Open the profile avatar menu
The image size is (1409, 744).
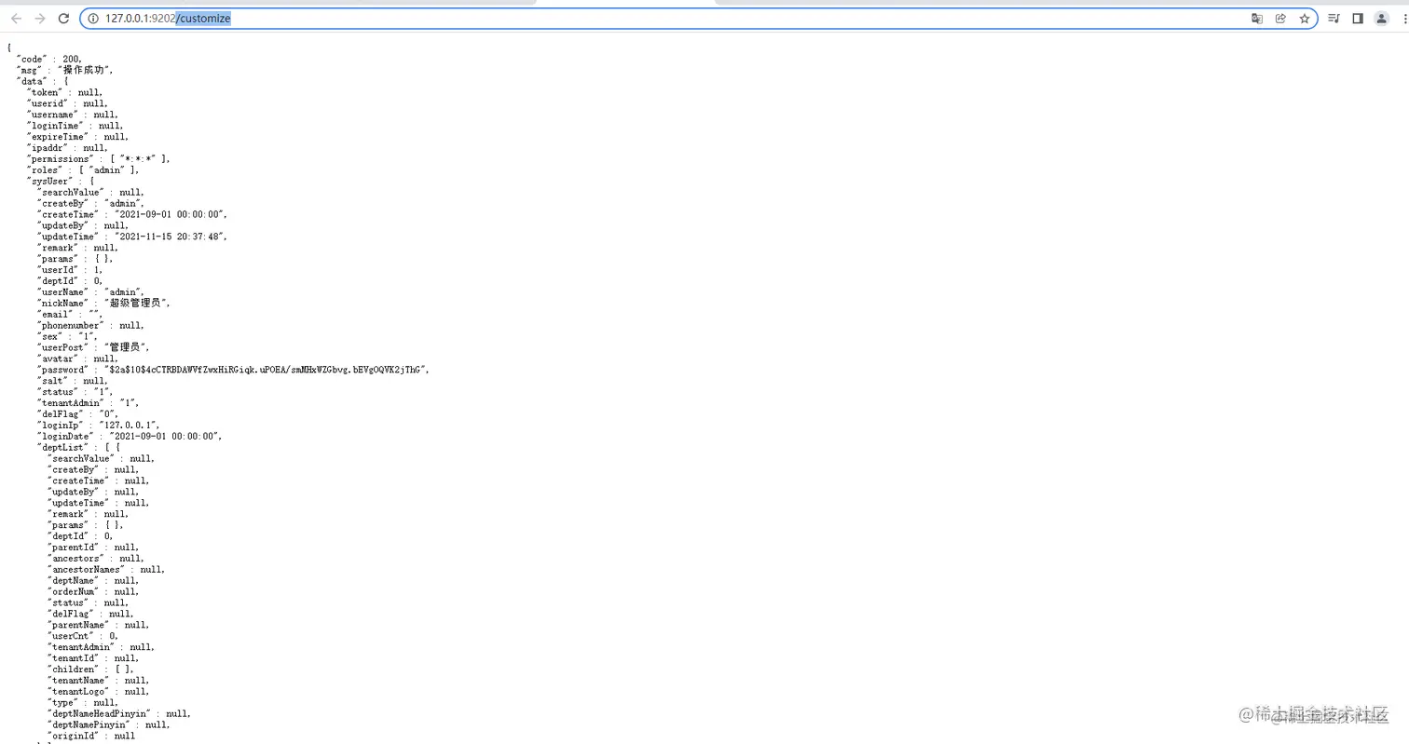pyautogui.click(x=1382, y=19)
